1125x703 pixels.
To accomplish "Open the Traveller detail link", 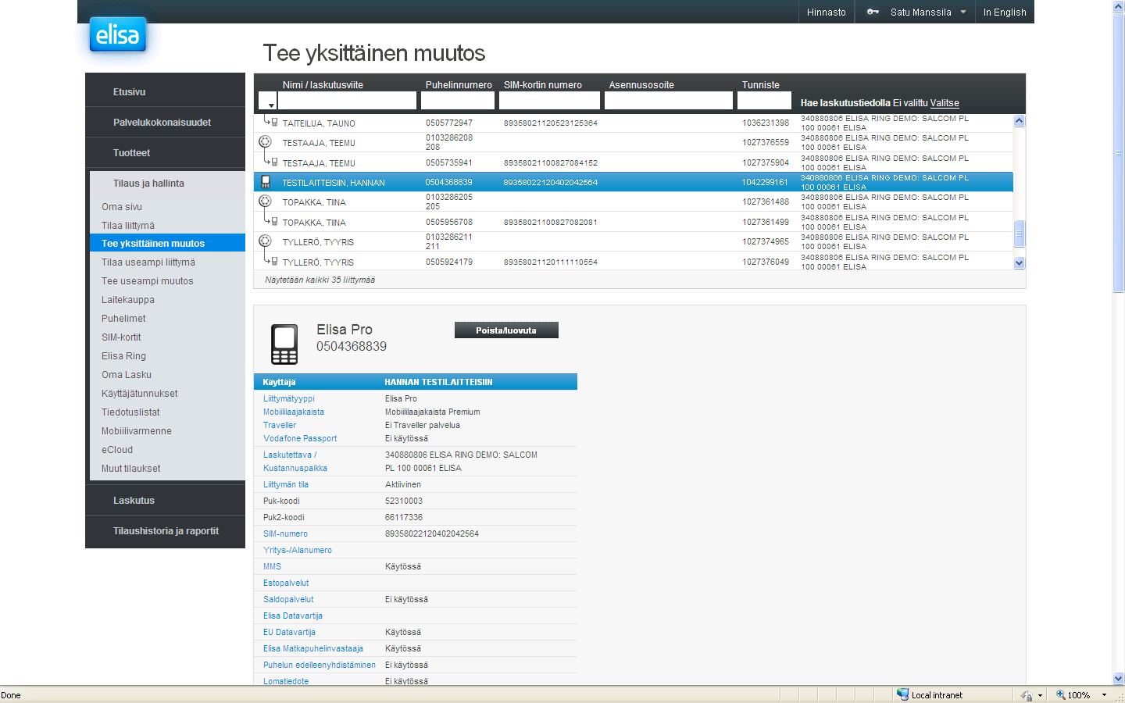I will tap(280, 425).
